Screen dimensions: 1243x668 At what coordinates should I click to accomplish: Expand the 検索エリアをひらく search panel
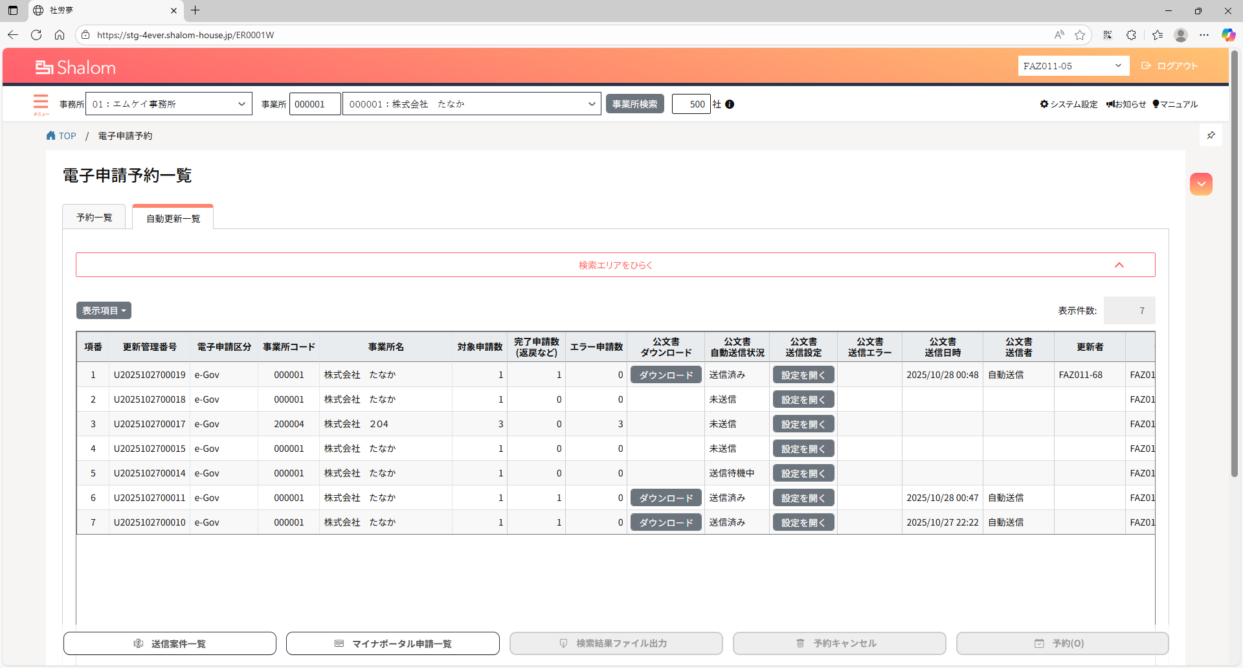(615, 265)
